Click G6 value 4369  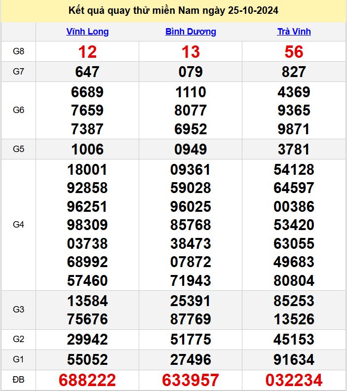tap(294, 92)
